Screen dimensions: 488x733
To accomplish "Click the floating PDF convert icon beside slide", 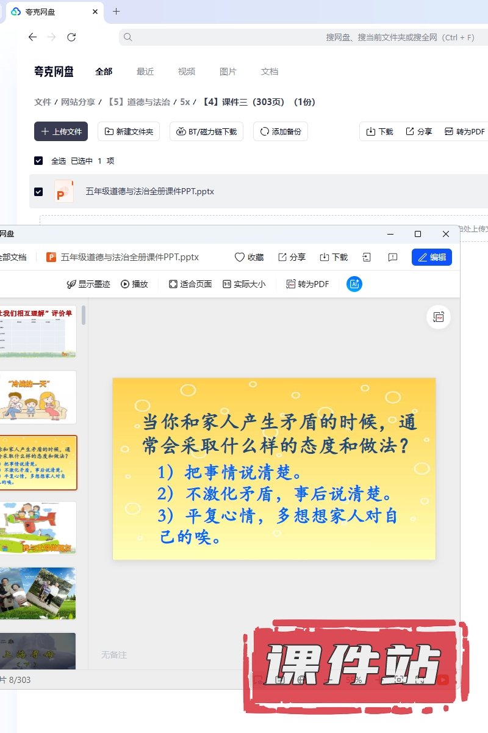I will (438, 316).
